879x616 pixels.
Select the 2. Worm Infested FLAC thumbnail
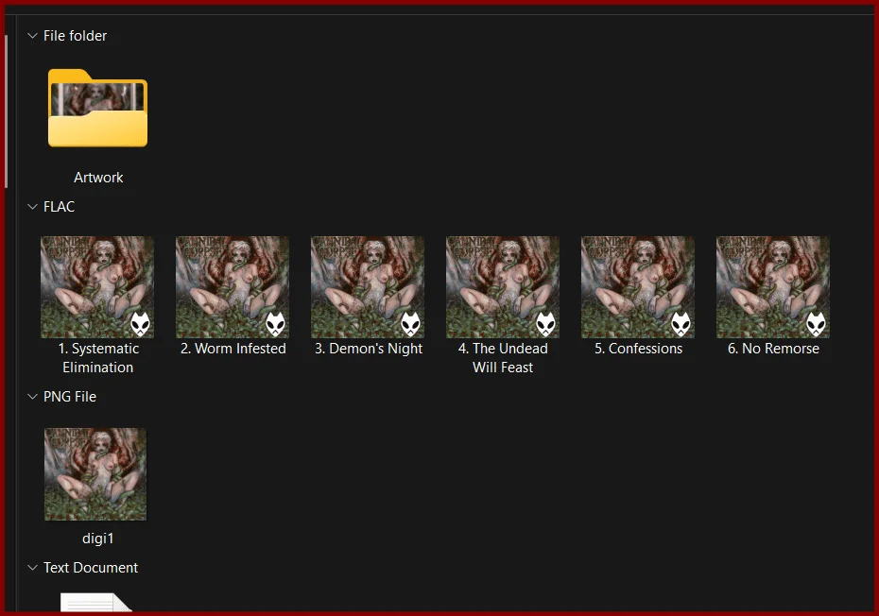point(233,287)
